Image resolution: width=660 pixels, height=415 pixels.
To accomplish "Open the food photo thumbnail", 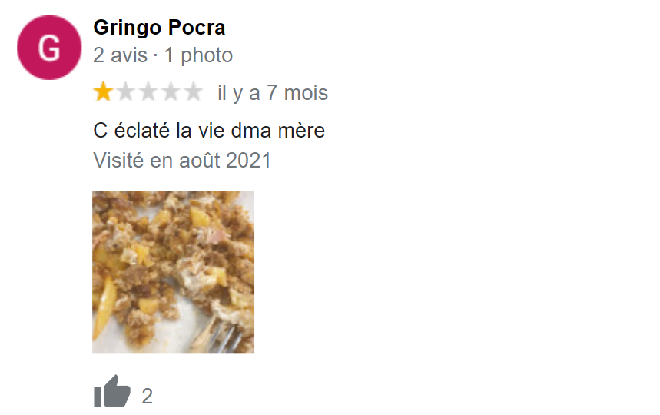I will click(x=173, y=272).
